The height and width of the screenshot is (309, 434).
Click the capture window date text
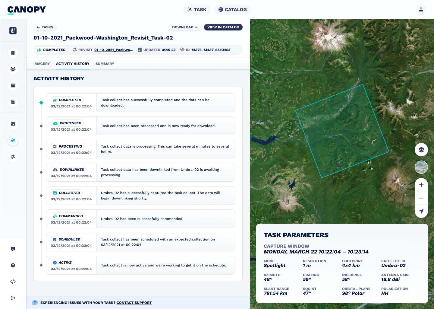click(316, 252)
